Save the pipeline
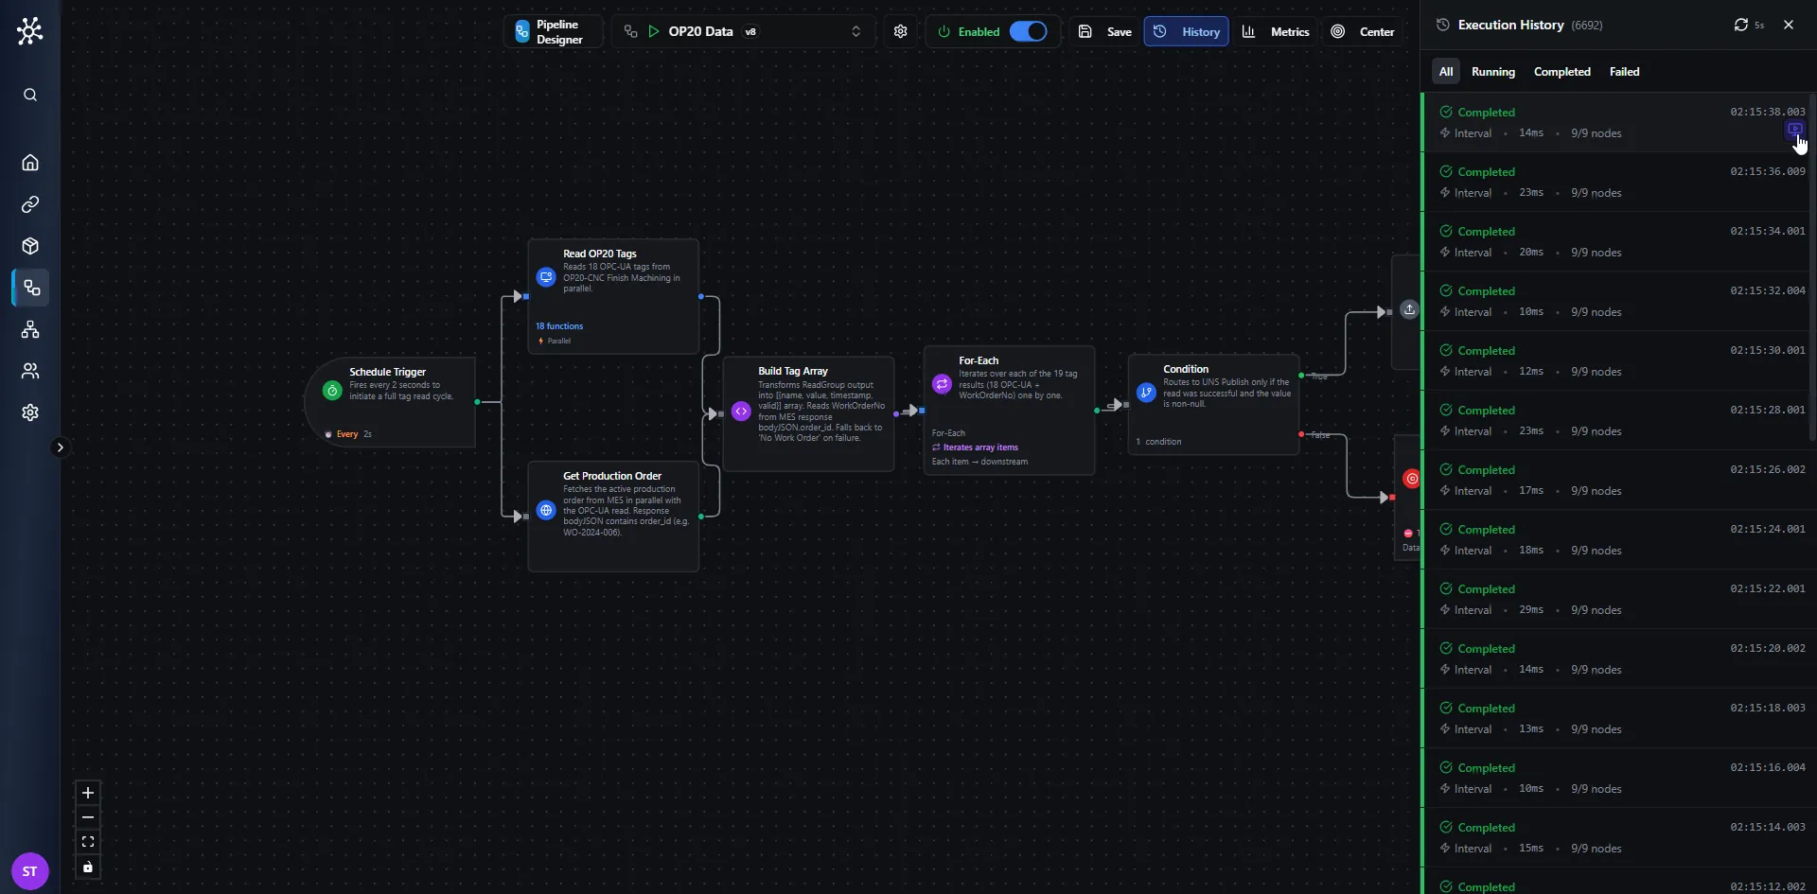 point(1104,31)
